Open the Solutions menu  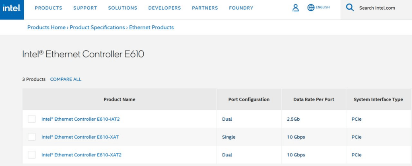point(123,8)
